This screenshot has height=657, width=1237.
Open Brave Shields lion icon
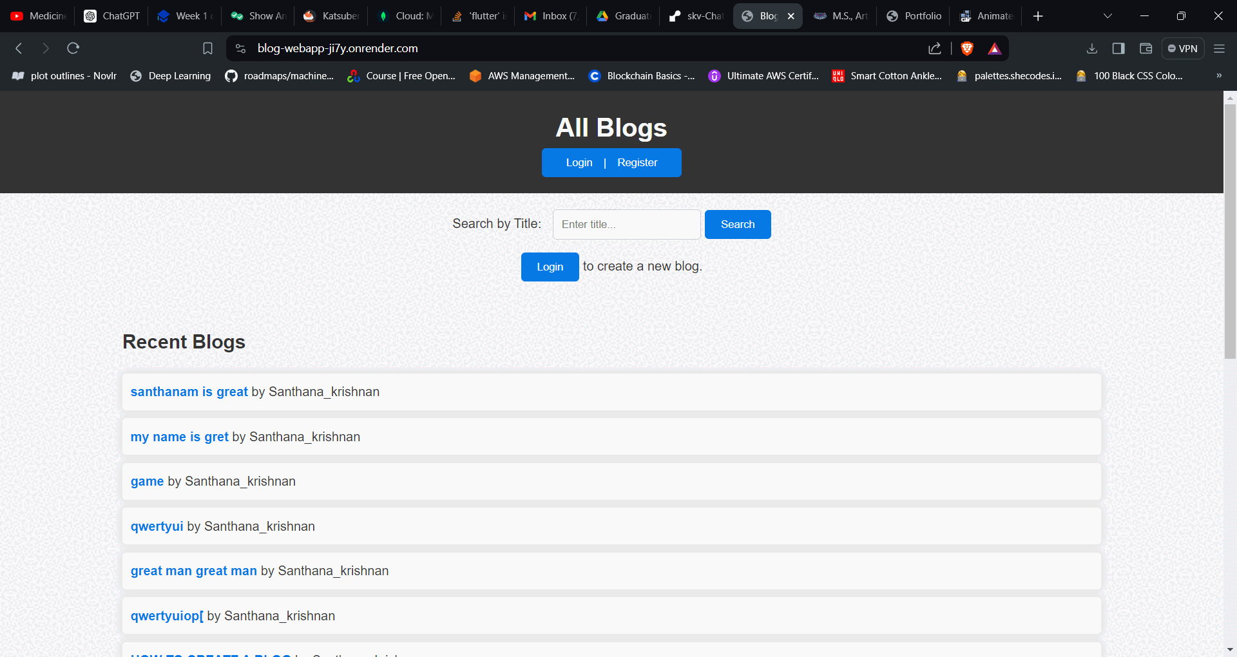pos(967,48)
